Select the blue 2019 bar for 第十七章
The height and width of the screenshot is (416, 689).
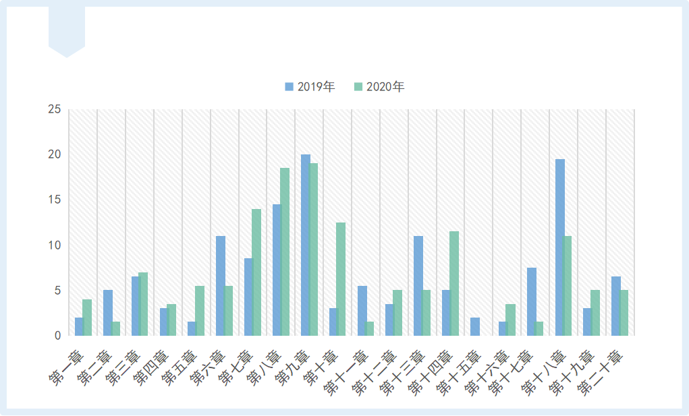coord(532,301)
